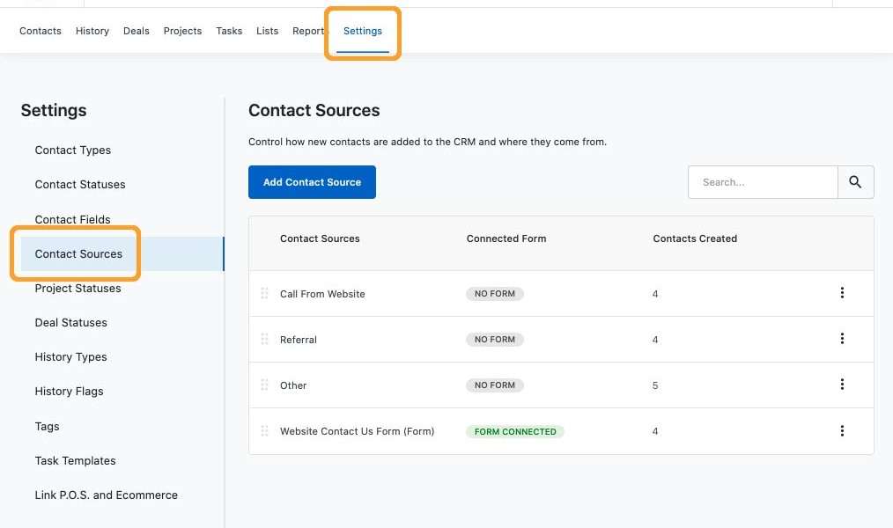Open the three-dot menu for Referral row
The width and height of the screenshot is (893, 528).
(842, 339)
